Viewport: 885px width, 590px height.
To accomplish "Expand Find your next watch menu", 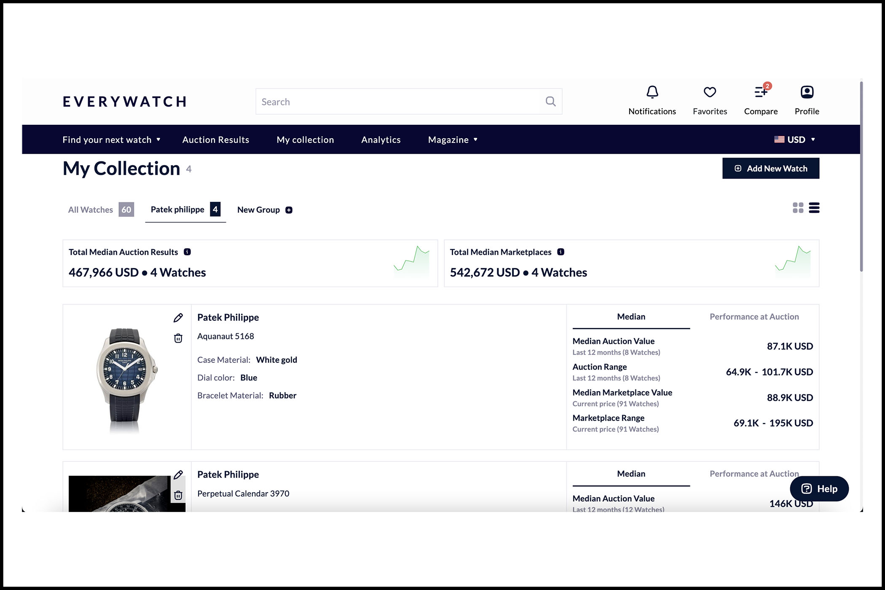I will click(111, 140).
